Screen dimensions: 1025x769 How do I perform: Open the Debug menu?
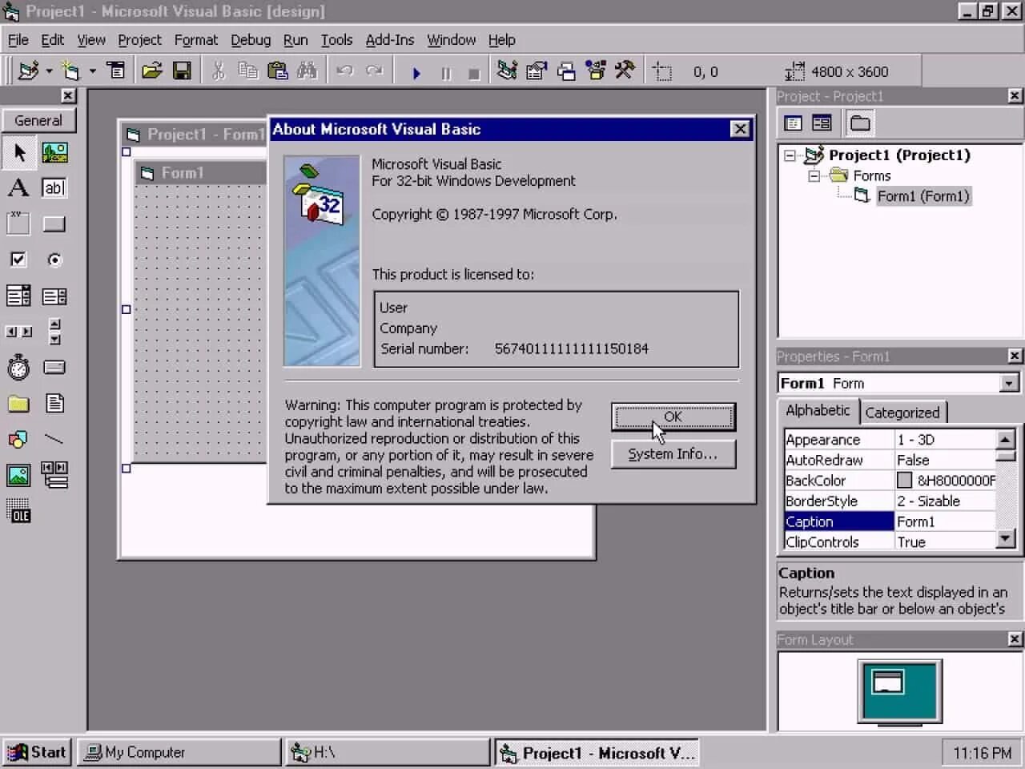(x=251, y=40)
